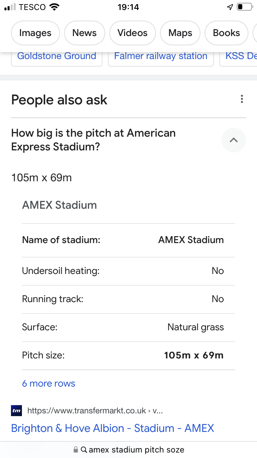Open the Maps search tab

pos(180,33)
